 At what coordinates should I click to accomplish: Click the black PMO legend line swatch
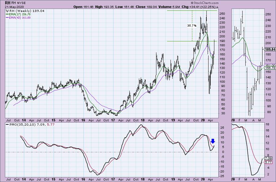click(x=7, y=124)
